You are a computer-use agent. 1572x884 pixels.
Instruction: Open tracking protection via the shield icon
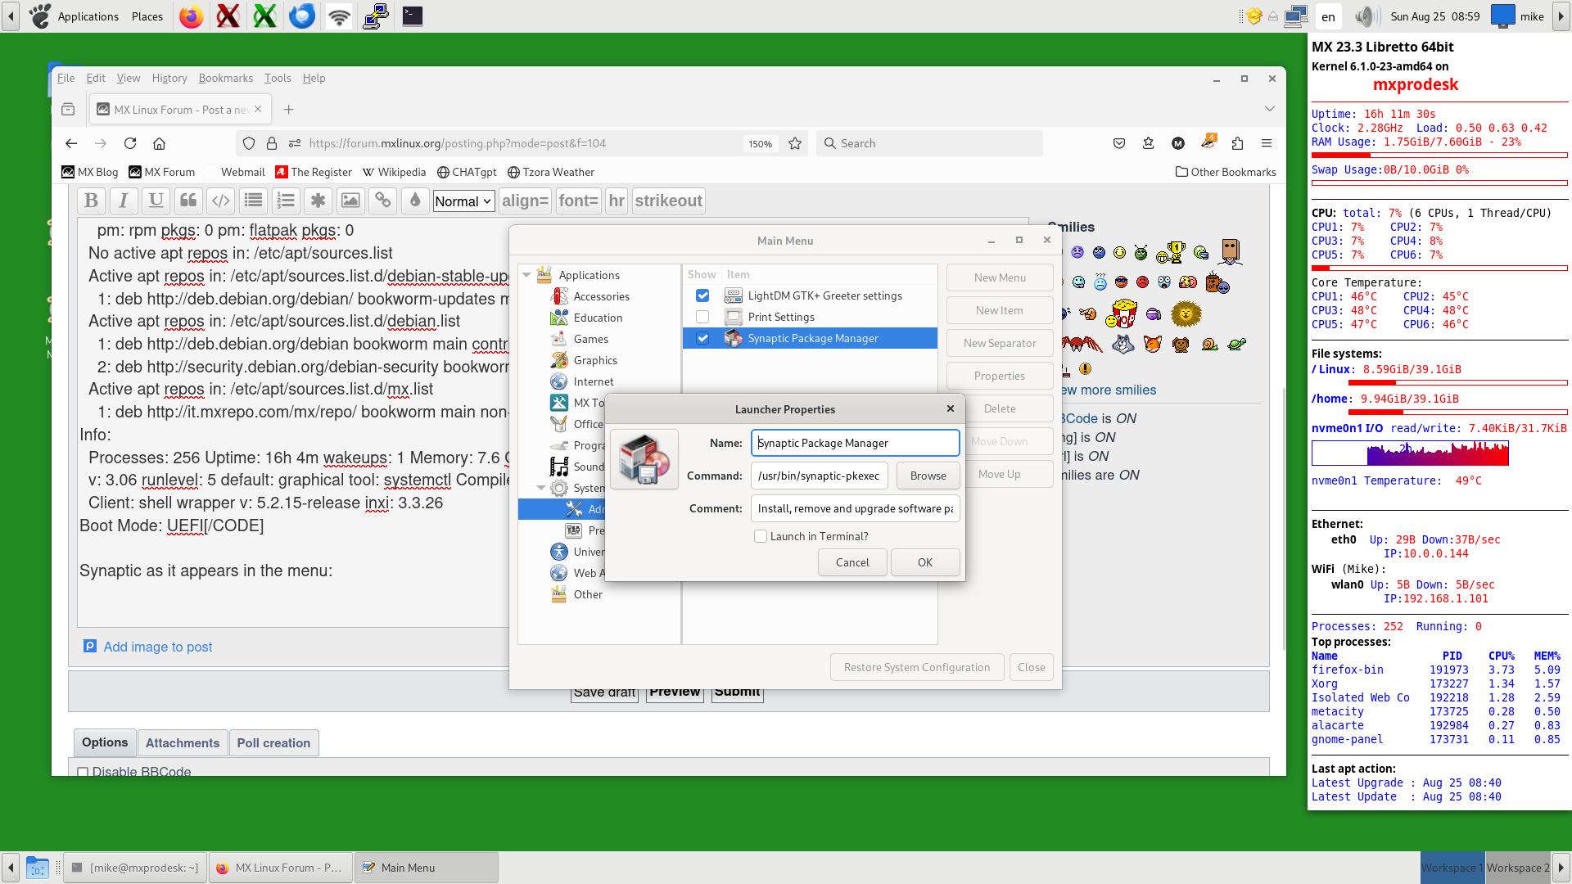pos(248,142)
